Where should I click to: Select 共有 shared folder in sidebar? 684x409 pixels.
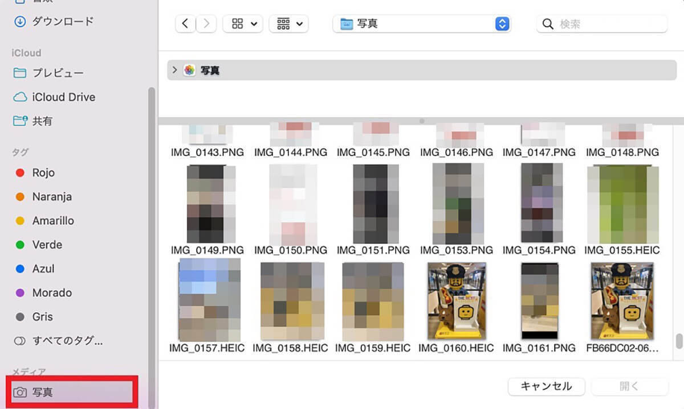(x=42, y=121)
